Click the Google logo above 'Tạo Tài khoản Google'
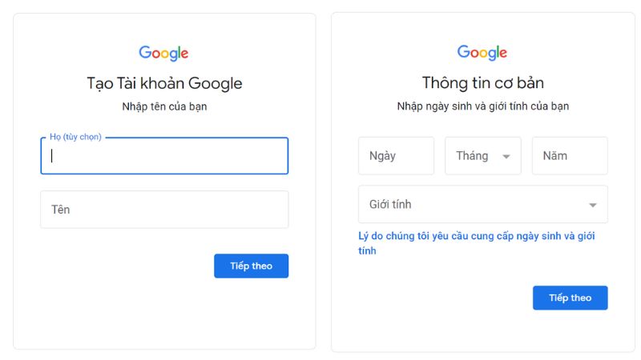The width and height of the screenshot is (641, 360). click(x=163, y=54)
